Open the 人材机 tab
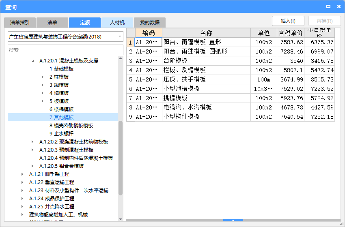Viewport: 345px width, 227px height. [x=117, y=23]
